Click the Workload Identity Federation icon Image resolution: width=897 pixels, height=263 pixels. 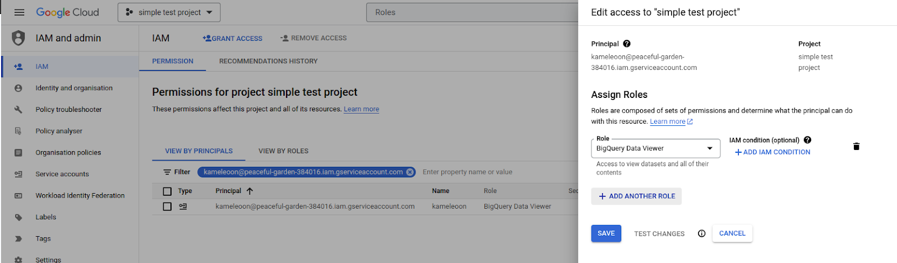click(x=19, y=196)
